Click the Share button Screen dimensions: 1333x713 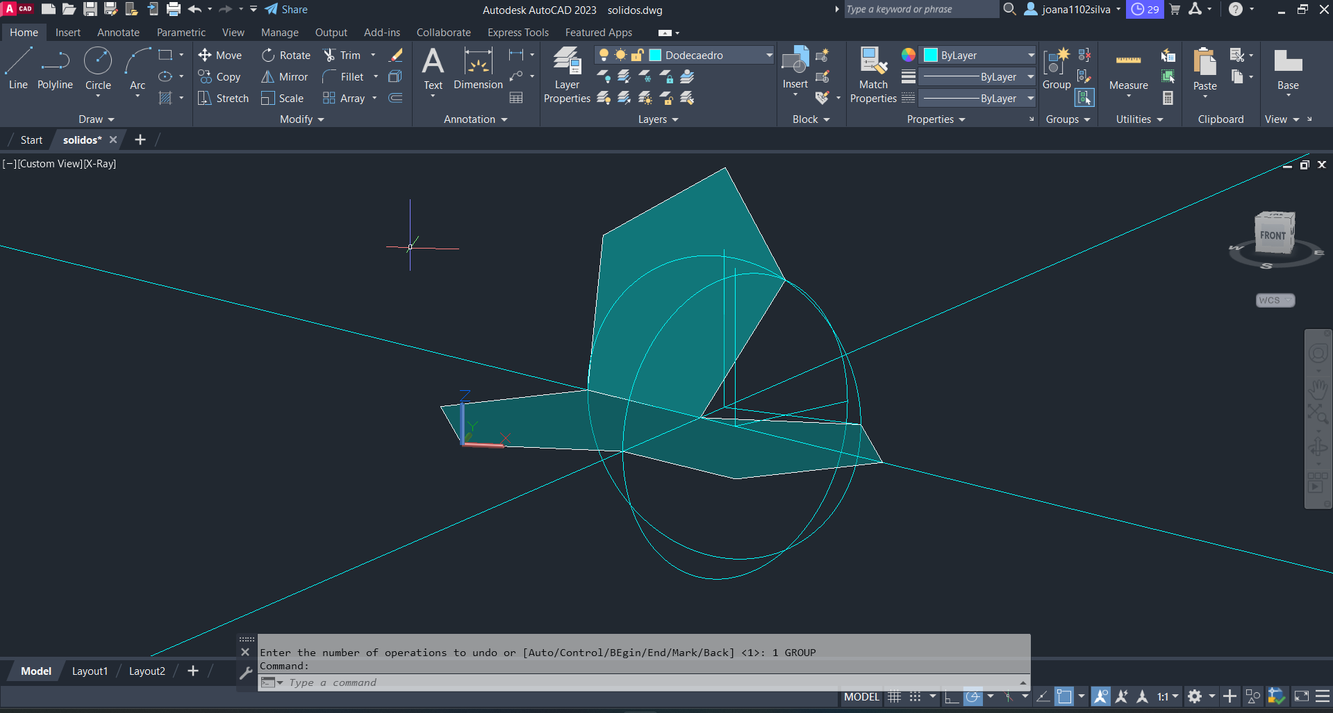[x=286, y=10]
